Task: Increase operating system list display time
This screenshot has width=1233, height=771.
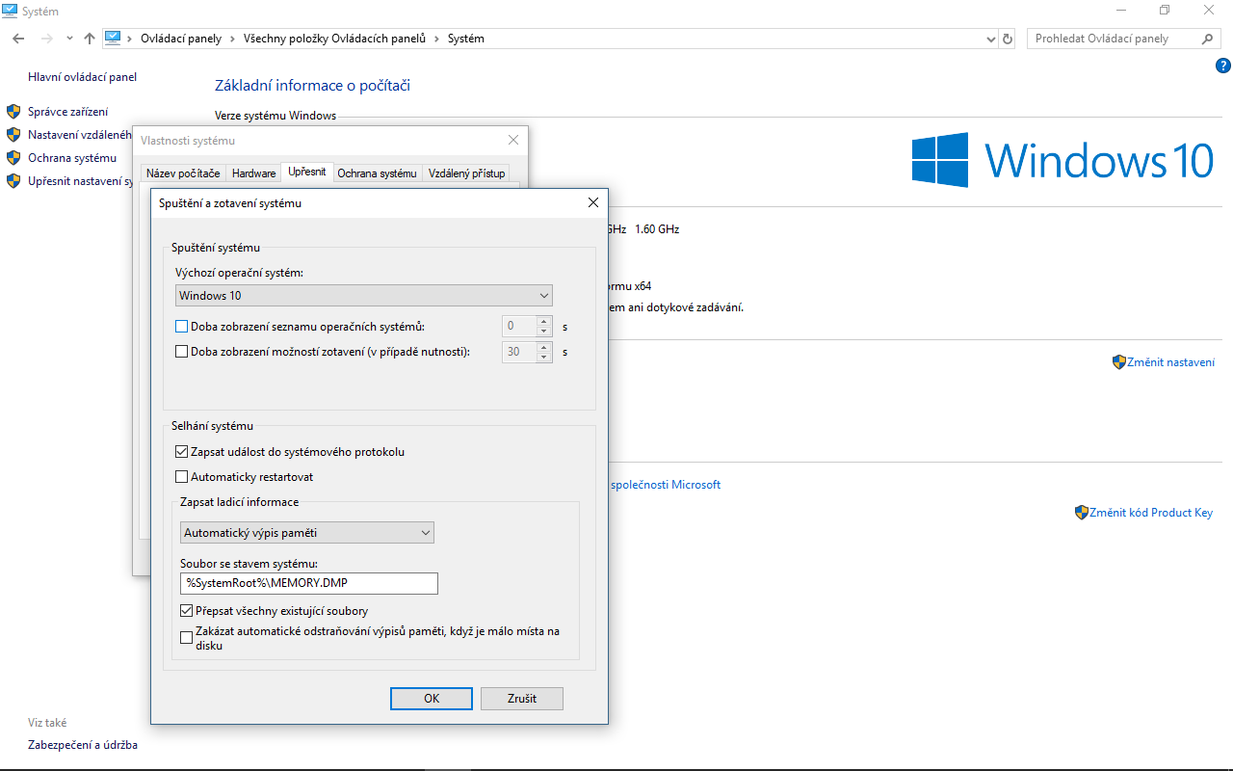Action: pyautogui.click(x=544, y=322)
